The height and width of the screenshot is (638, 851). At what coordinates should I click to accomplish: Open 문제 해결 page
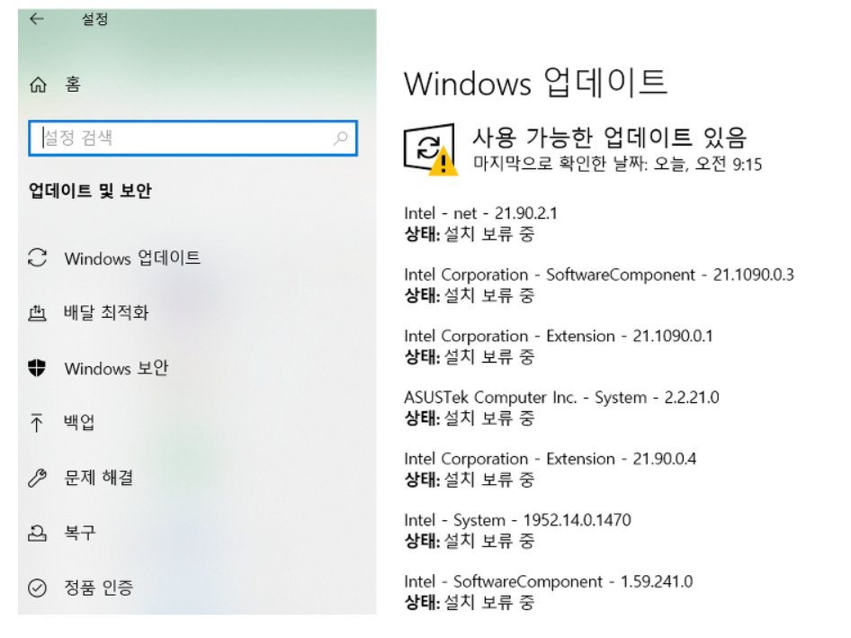(x=99, y=477)
